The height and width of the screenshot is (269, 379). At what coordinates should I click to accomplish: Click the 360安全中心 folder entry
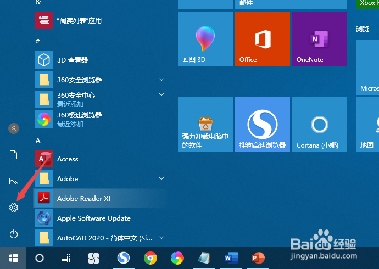[101, 99]
